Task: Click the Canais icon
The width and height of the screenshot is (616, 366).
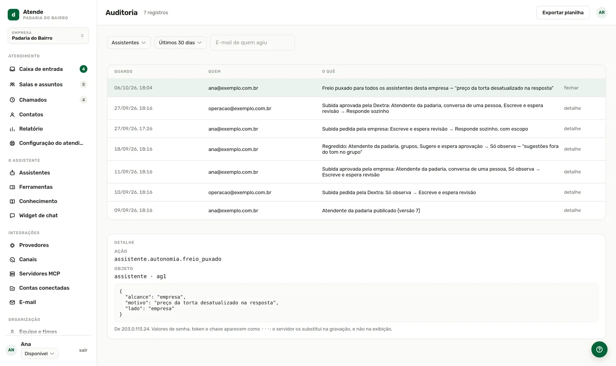Action: click(x=12, y=259)
